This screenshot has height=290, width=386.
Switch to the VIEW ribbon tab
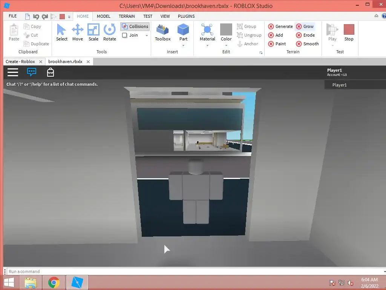pyautogui.click(x=165, y=16)
